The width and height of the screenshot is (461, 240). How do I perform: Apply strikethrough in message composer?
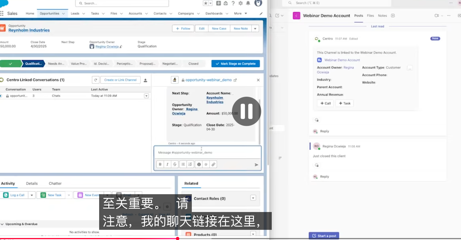pyautogui.click(x=175, y=164)
